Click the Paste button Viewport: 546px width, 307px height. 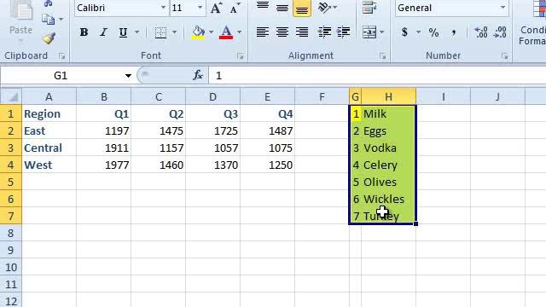(20, 20)
